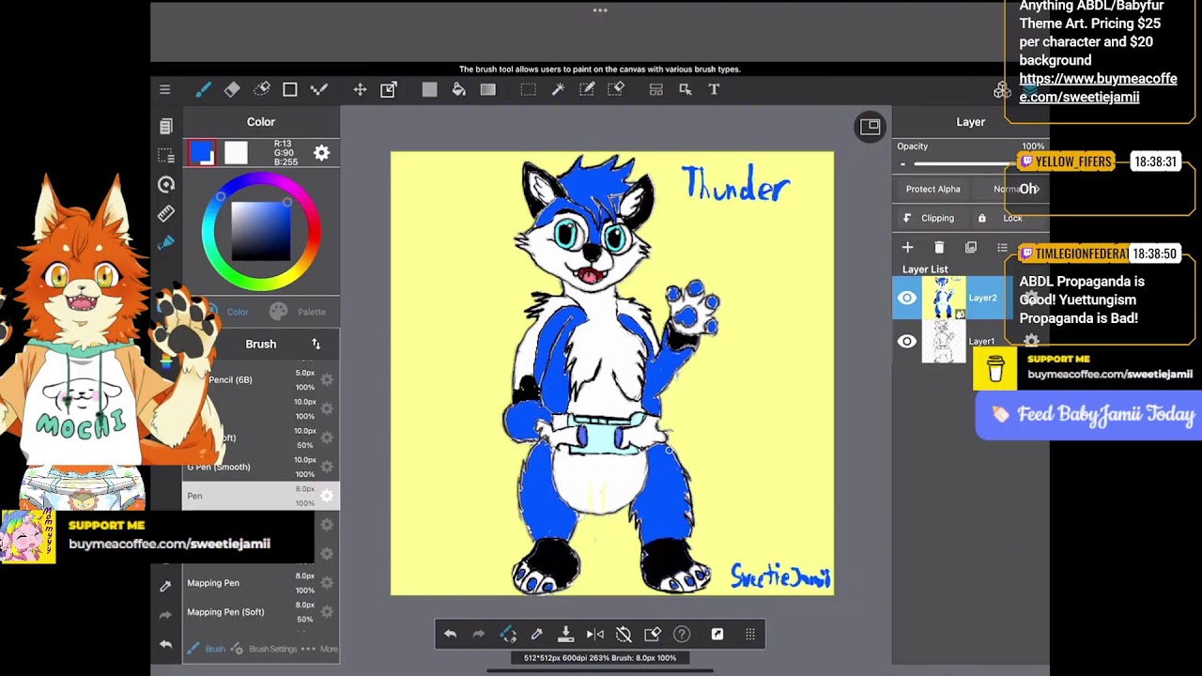Open settings gear for G Pen (Smooth)
Screen dimensions: 1202x676
point(327,467)
